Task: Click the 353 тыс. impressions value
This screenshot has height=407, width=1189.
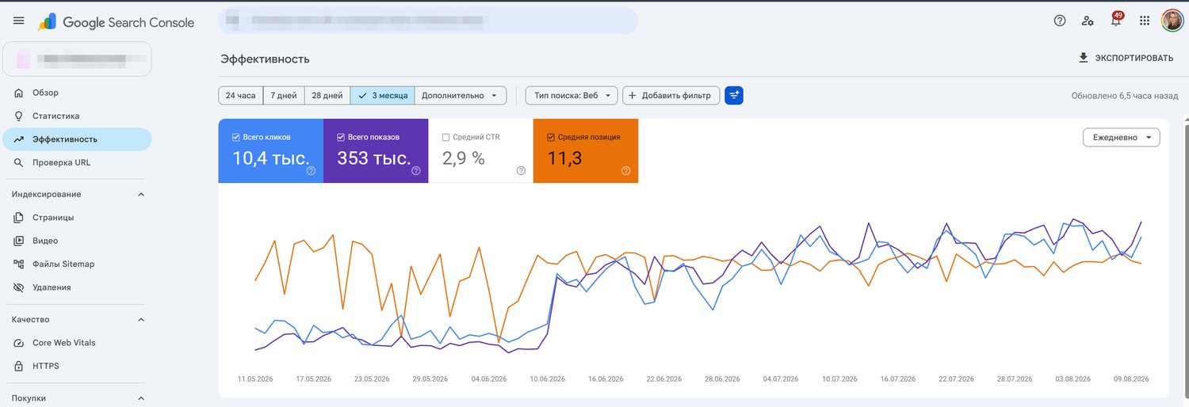Action: point(374,158)
